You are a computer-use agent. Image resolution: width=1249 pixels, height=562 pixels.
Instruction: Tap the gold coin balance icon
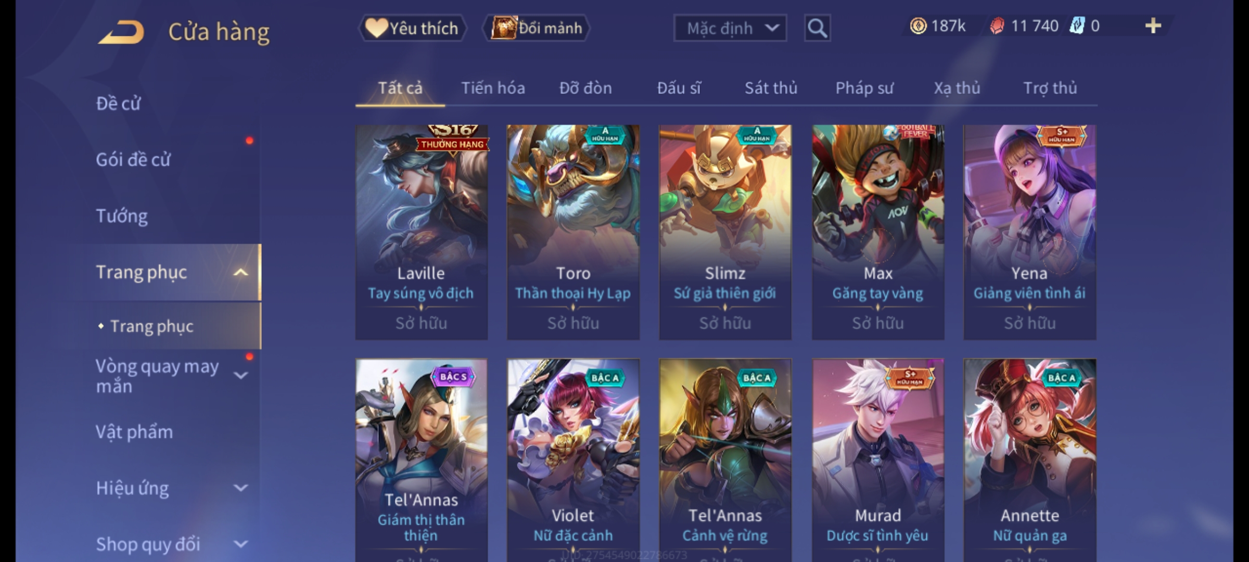tap(918, 26)
